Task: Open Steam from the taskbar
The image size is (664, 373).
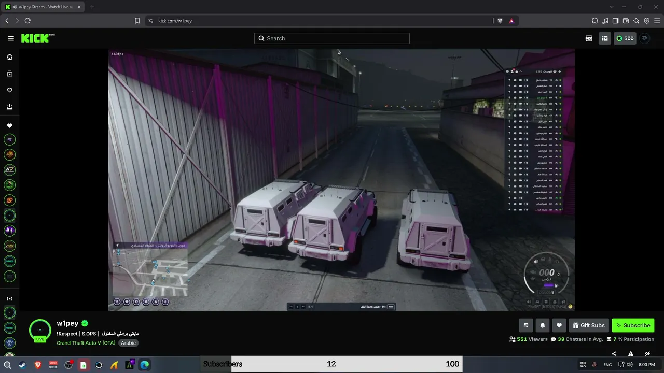Action: [x=22, y=365]
